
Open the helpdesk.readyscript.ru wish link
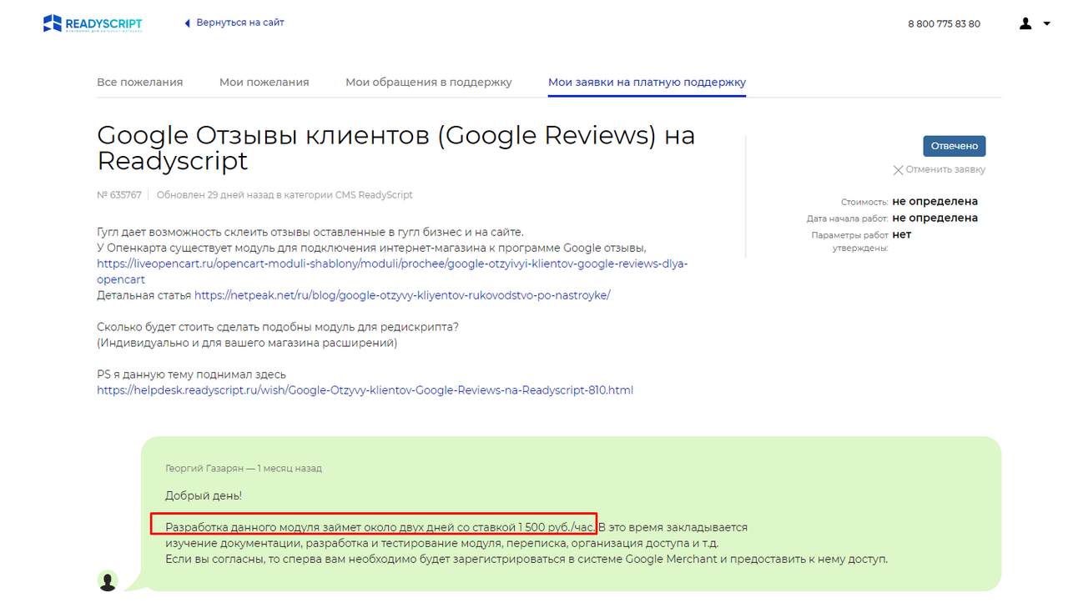point(365,389)
